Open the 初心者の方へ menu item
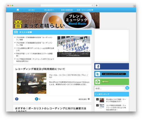This screenshot has width=142, height=120. (x=49, y=10)
